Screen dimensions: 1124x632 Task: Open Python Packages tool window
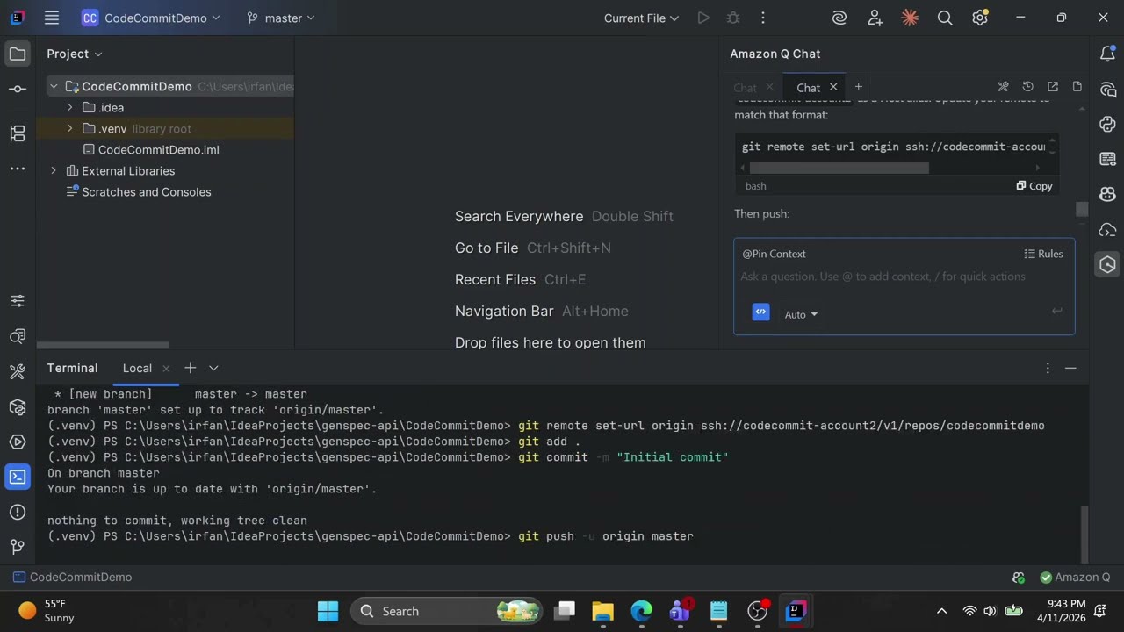[18, 406]
